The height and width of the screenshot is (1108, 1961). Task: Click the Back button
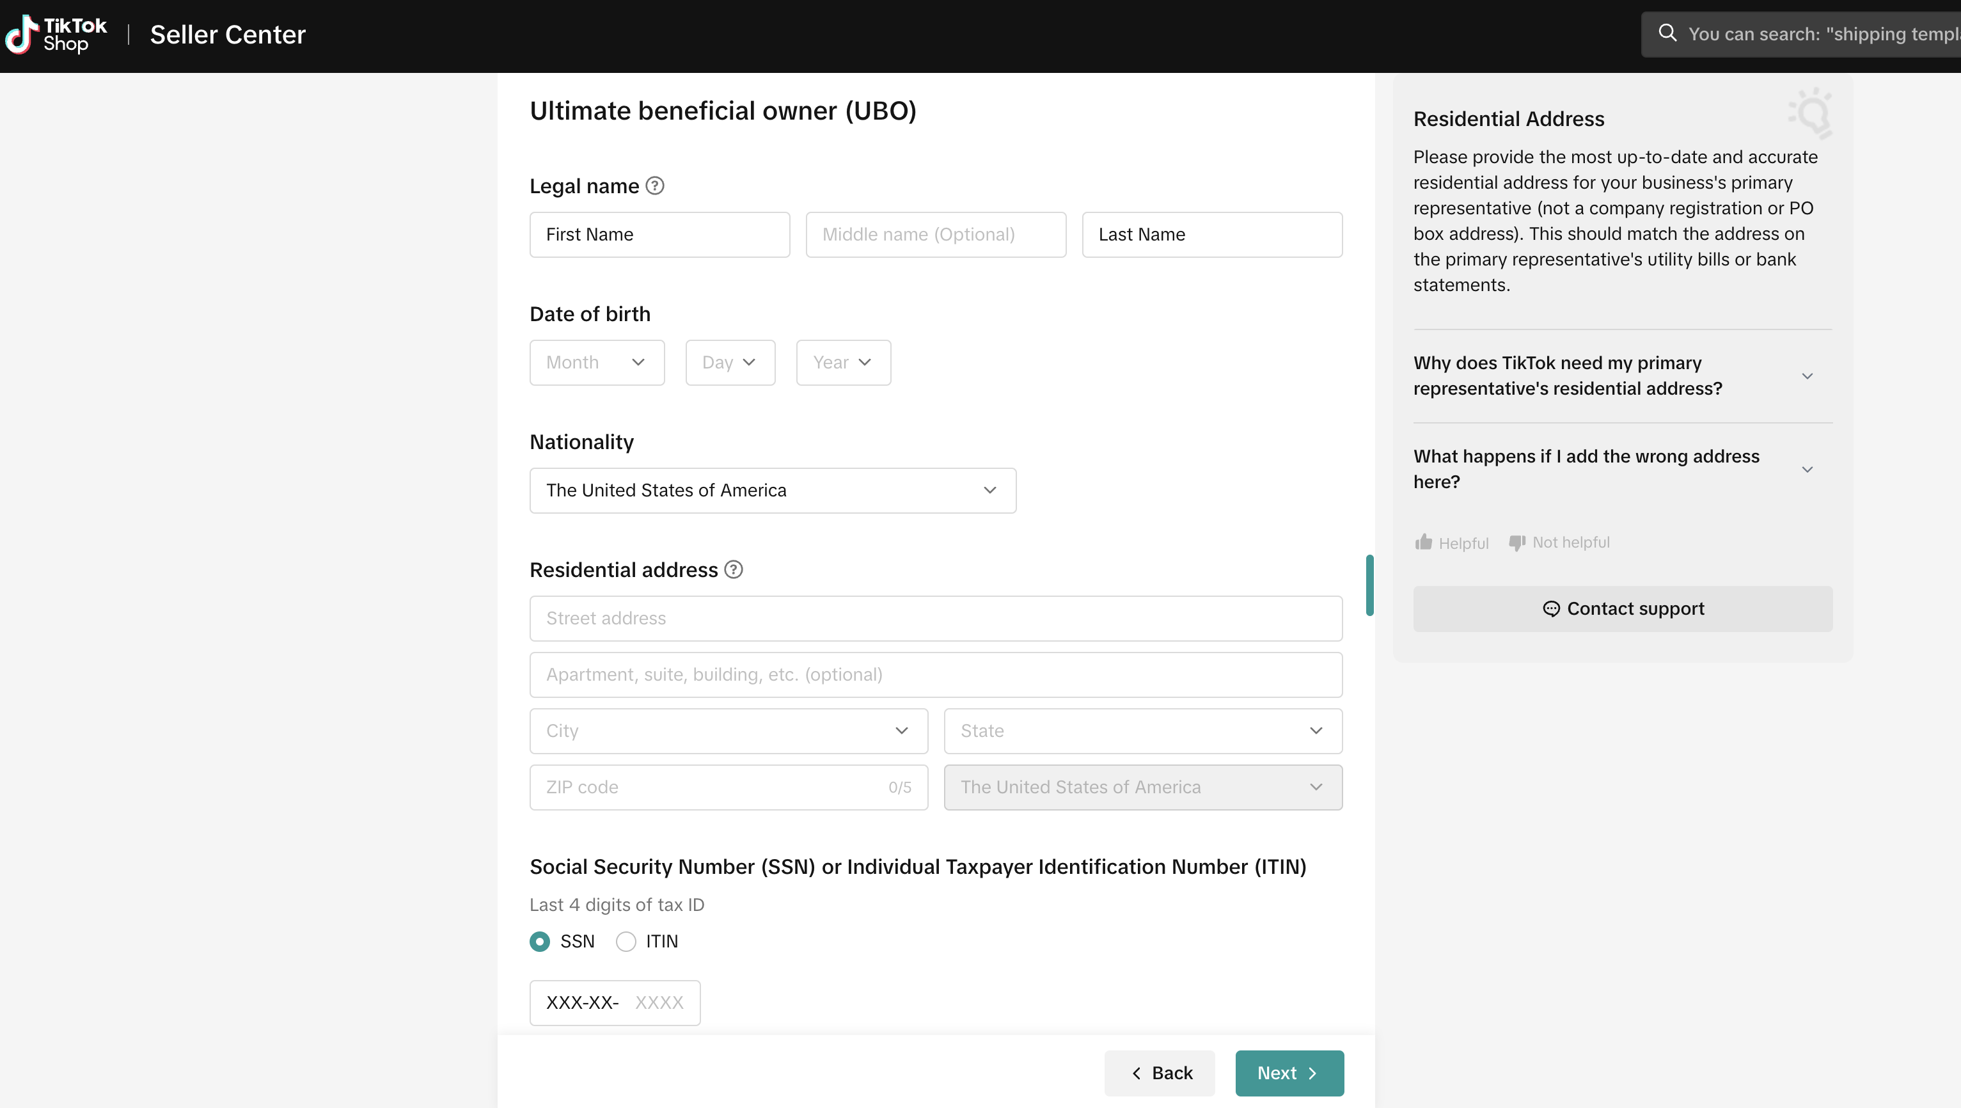[x=1160, y=1073]
